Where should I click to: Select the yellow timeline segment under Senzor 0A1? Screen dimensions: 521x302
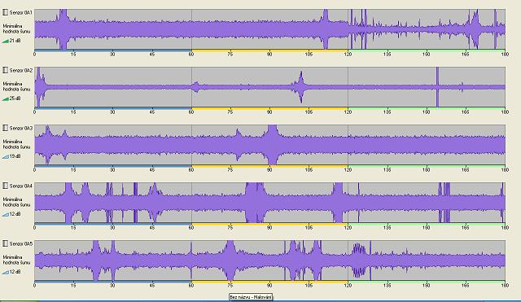point(269,50)
